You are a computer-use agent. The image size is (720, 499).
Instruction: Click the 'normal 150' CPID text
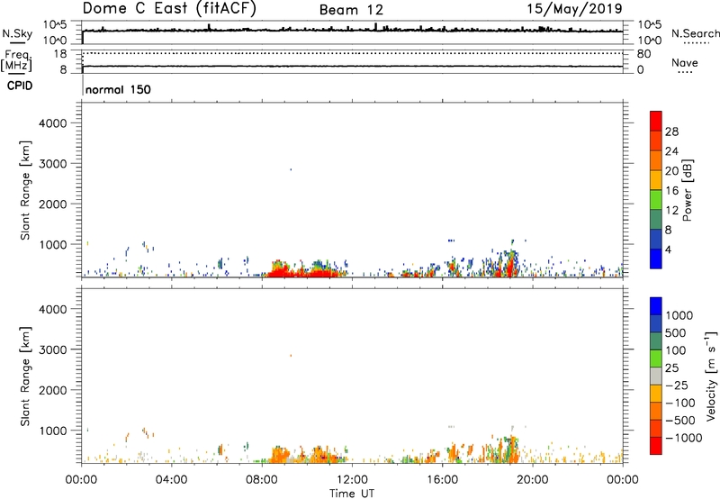tap(118, 89)
